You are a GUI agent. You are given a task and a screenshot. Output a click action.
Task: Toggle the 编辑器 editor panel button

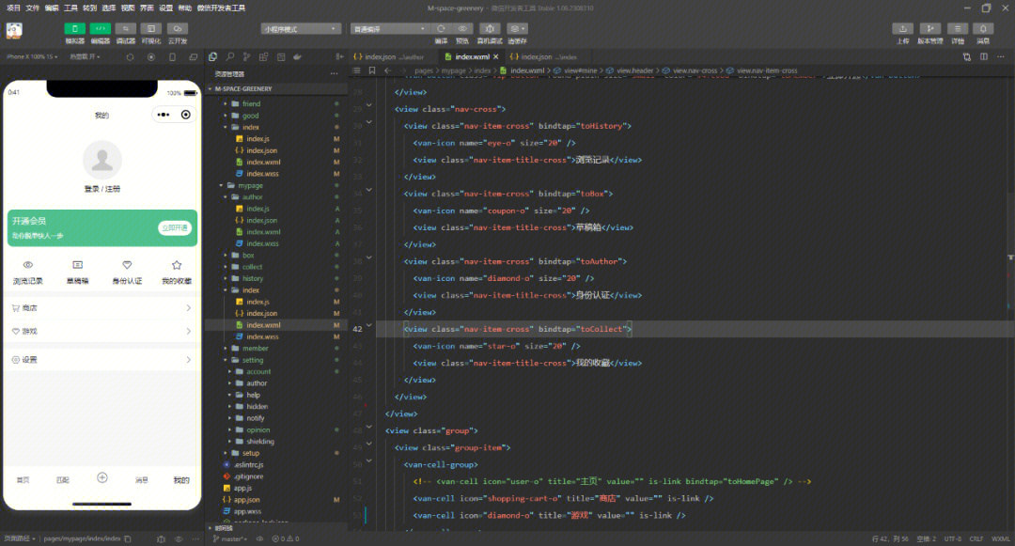(x=100, y=28)
